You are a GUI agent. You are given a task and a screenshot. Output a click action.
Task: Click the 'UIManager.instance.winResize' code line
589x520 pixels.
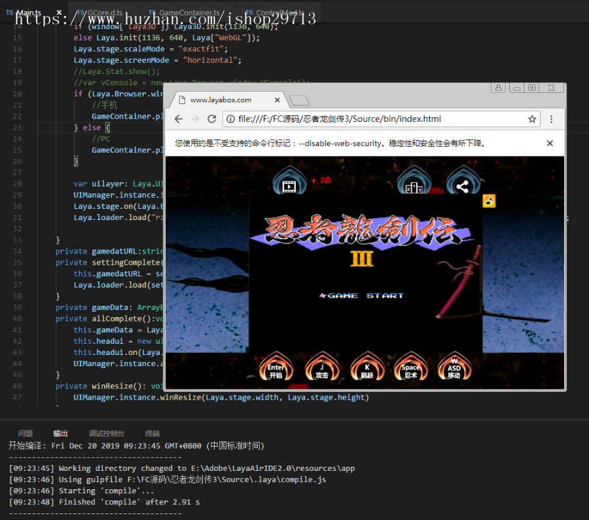pyautogui.click(x=221, y=398)
